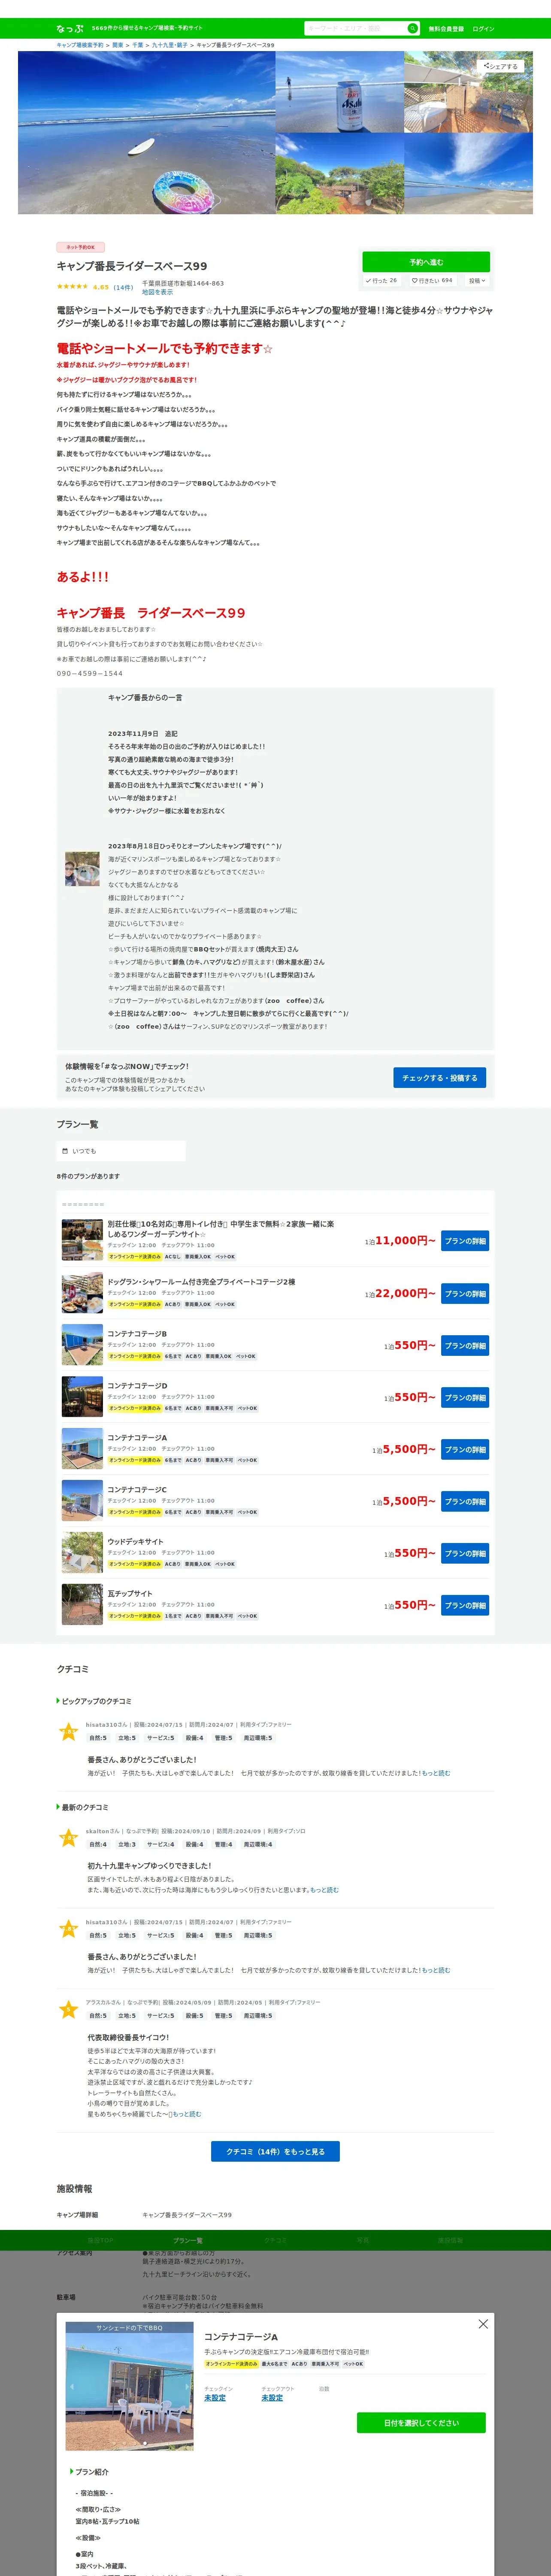Click the ウッドデッキサイト plan thumbnail
Image resolution: width=551 pixels, height=2576 pixels.
(82, 1553)
